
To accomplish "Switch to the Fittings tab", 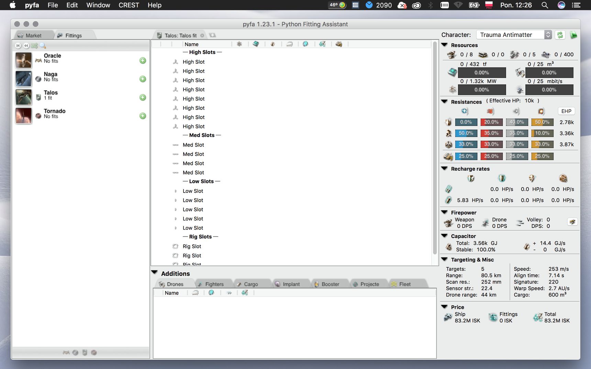I will (x=73, y=35).
